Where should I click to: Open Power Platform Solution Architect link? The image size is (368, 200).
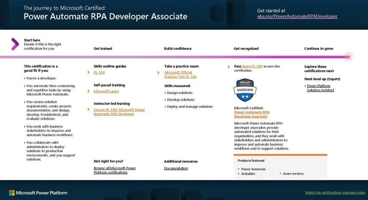click(320, 88)
